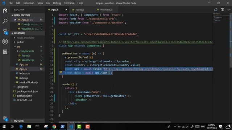Open the Terminal menu
The width and height of the screenshot is (232, 130).
[69, 3]
